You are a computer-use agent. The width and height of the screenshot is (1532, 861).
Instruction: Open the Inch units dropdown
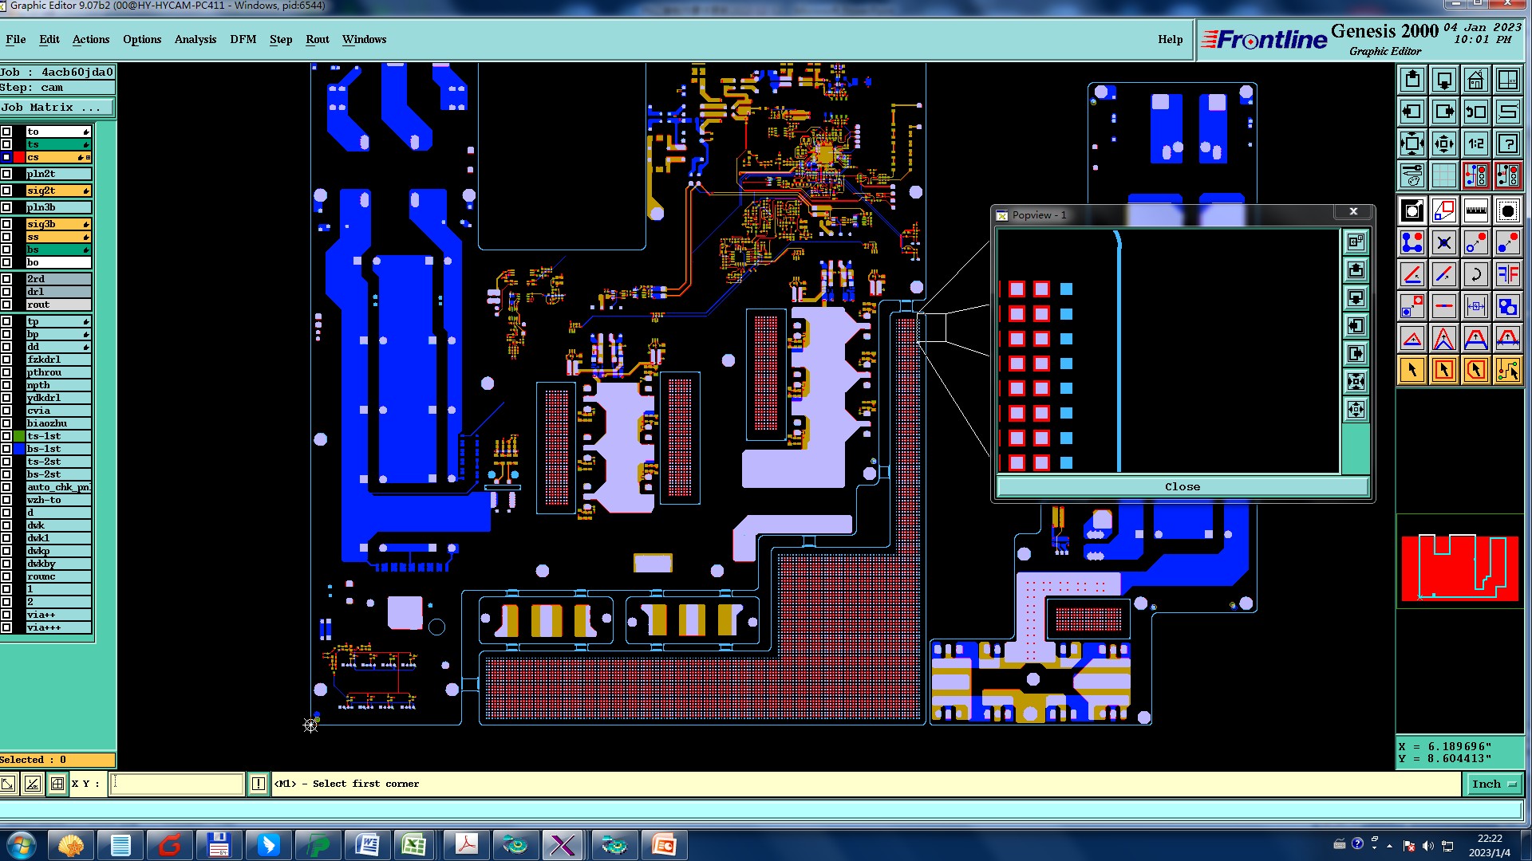[x=1494, y=784]
